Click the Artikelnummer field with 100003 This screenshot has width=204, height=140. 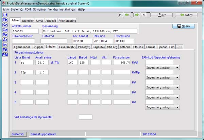pos(26,31)
